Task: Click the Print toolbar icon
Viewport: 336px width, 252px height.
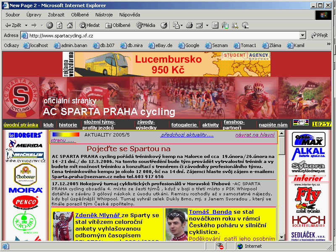Action: click(189, 25)
